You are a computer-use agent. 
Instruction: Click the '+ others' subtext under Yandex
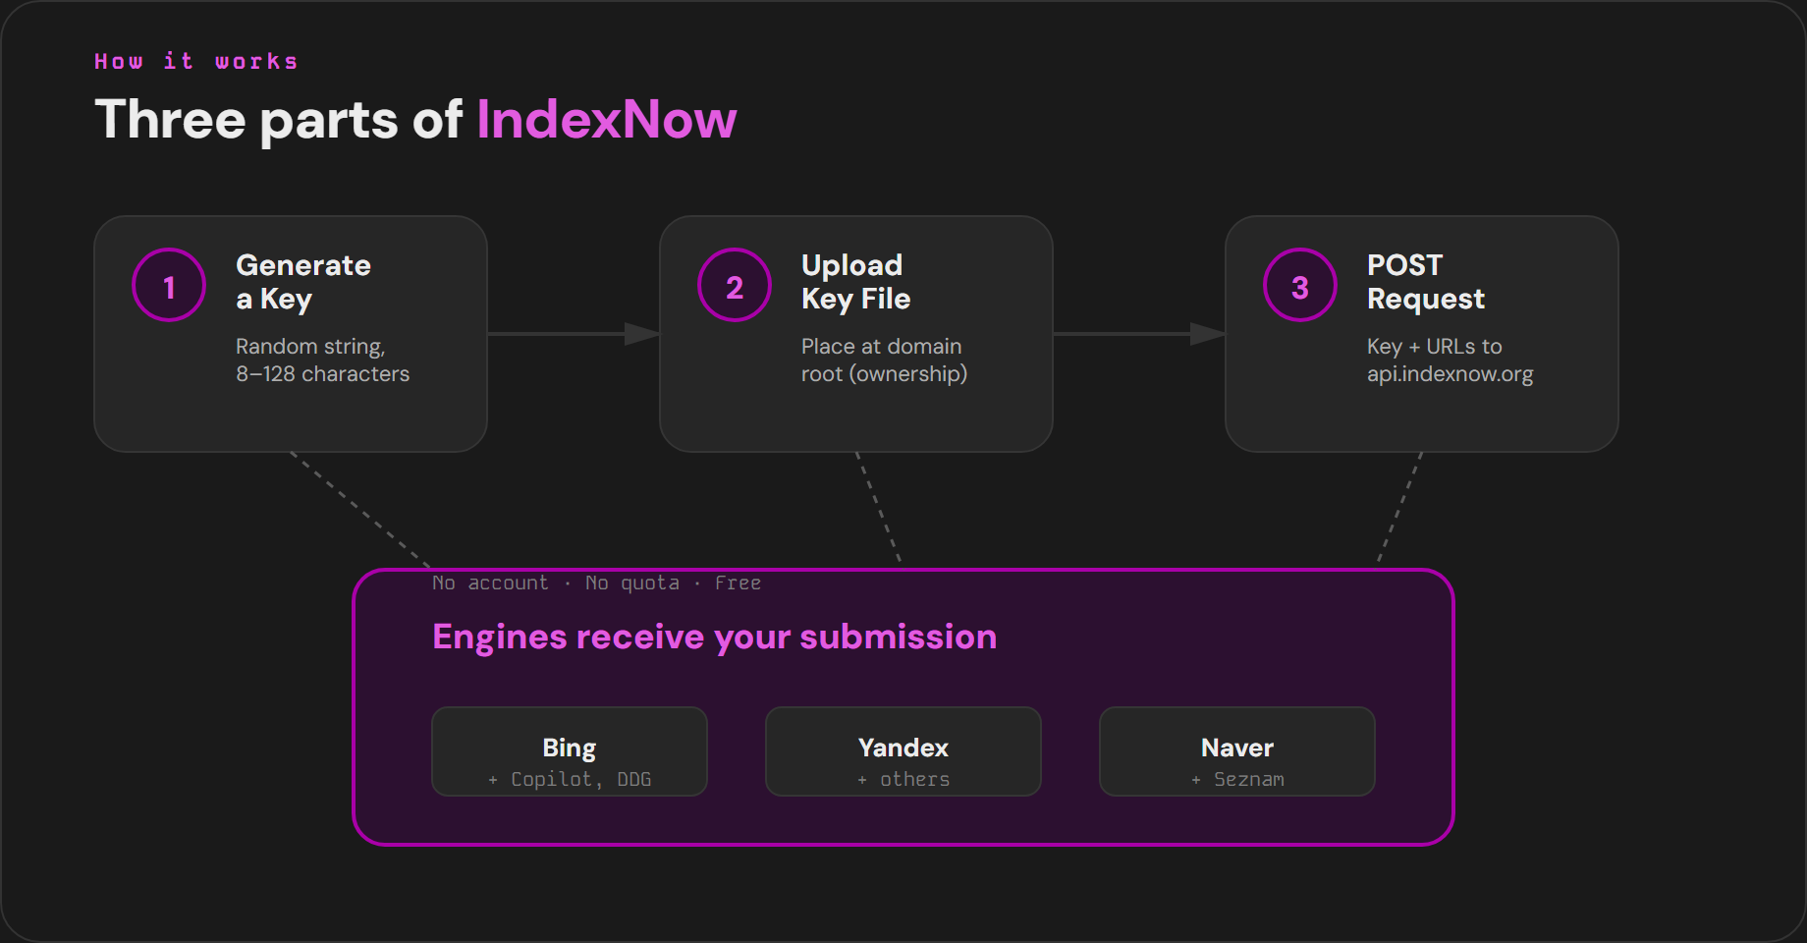(x=903, y=779)
